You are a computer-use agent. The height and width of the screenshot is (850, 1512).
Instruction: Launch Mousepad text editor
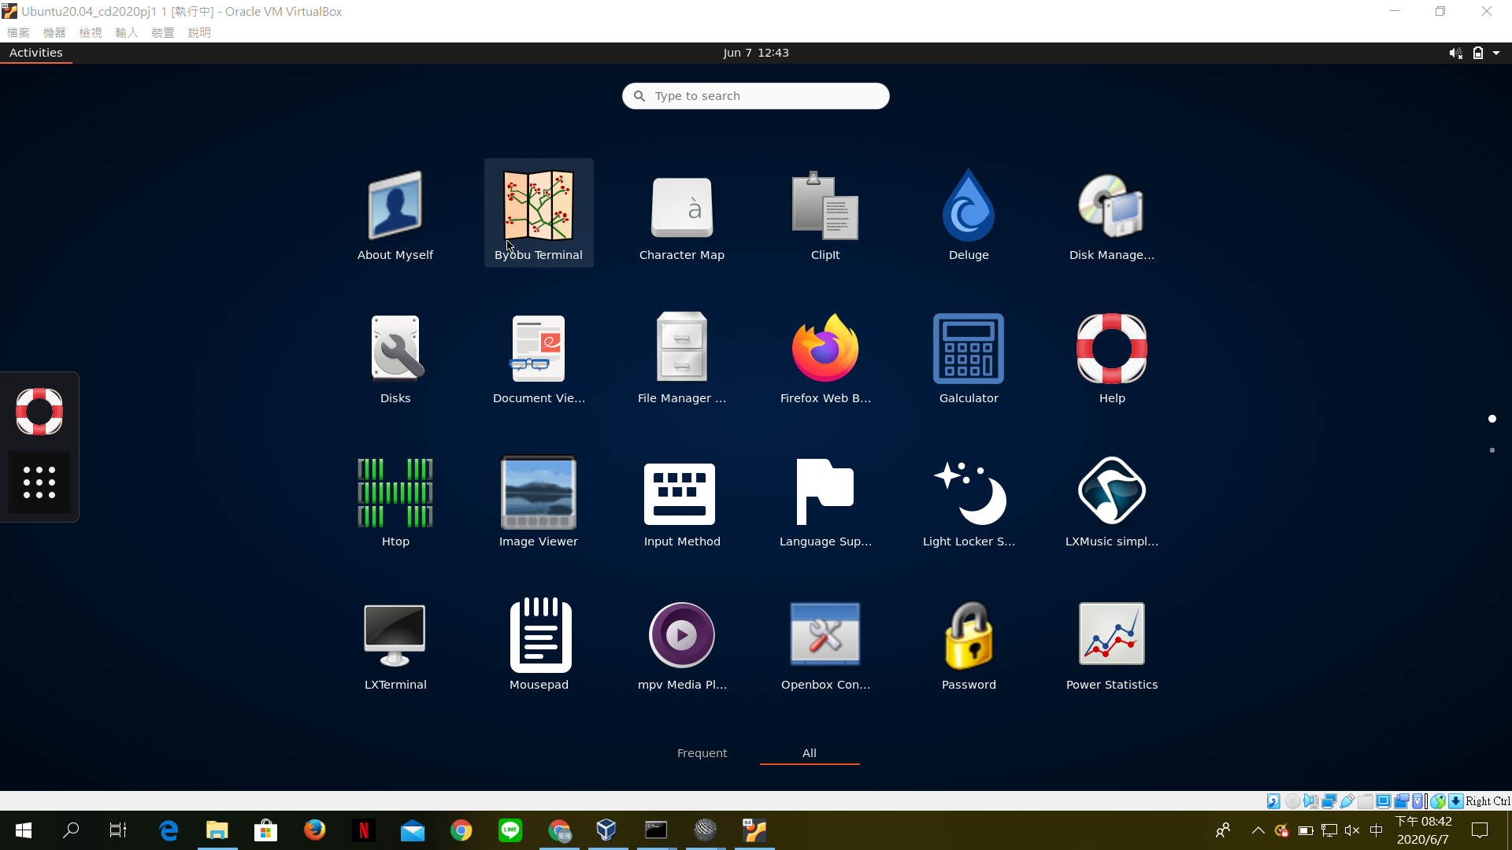pos(539,642)
